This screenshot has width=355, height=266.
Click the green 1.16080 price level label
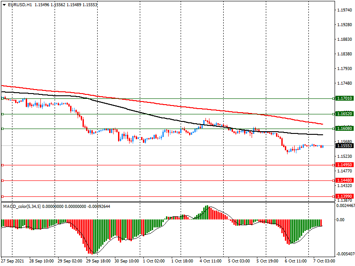[345, 129]
